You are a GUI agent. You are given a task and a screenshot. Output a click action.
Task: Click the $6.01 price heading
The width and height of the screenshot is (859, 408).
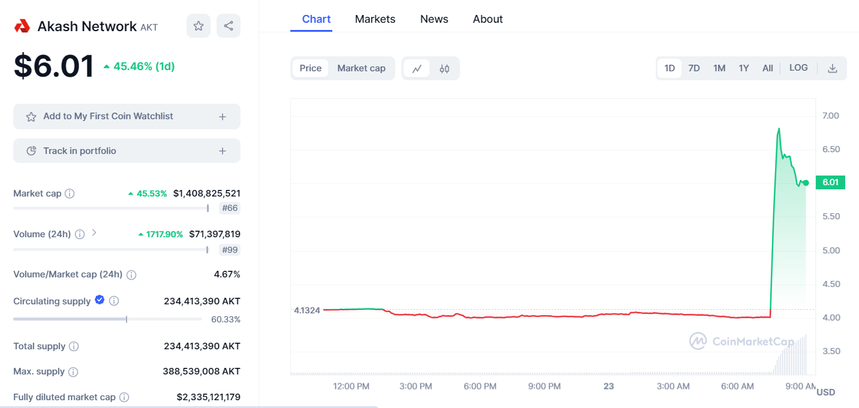click(54, 66)
